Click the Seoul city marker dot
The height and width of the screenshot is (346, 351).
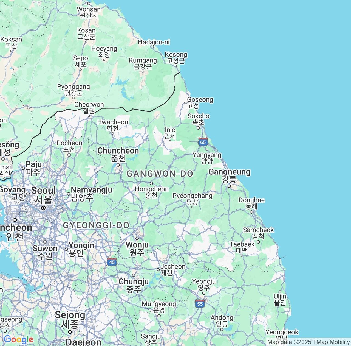pyautogui.click(x=43, y=208)
